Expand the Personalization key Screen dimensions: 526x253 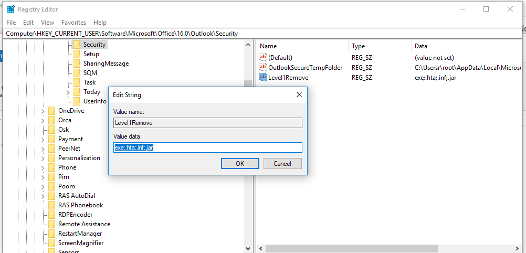(43, 158)
